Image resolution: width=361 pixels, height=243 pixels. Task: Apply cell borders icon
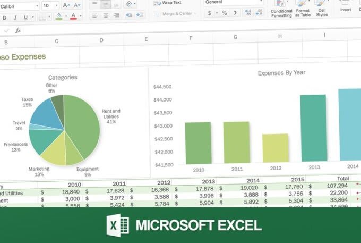(x=42, y=17)
